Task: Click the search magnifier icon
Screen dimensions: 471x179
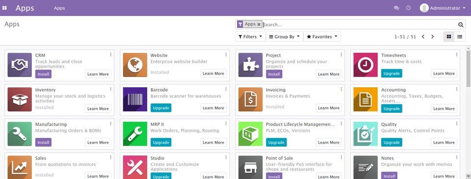Action: point(461,25)
